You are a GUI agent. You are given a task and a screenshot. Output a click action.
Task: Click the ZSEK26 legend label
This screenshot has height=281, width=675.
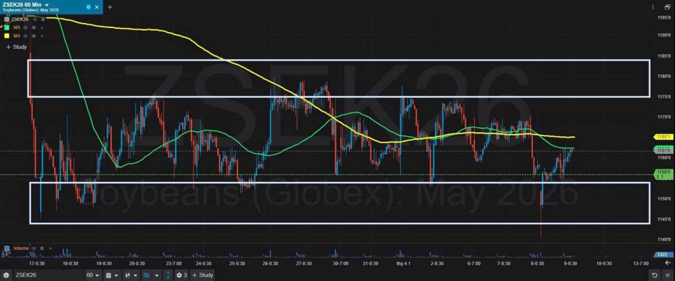tap(20, 19)
